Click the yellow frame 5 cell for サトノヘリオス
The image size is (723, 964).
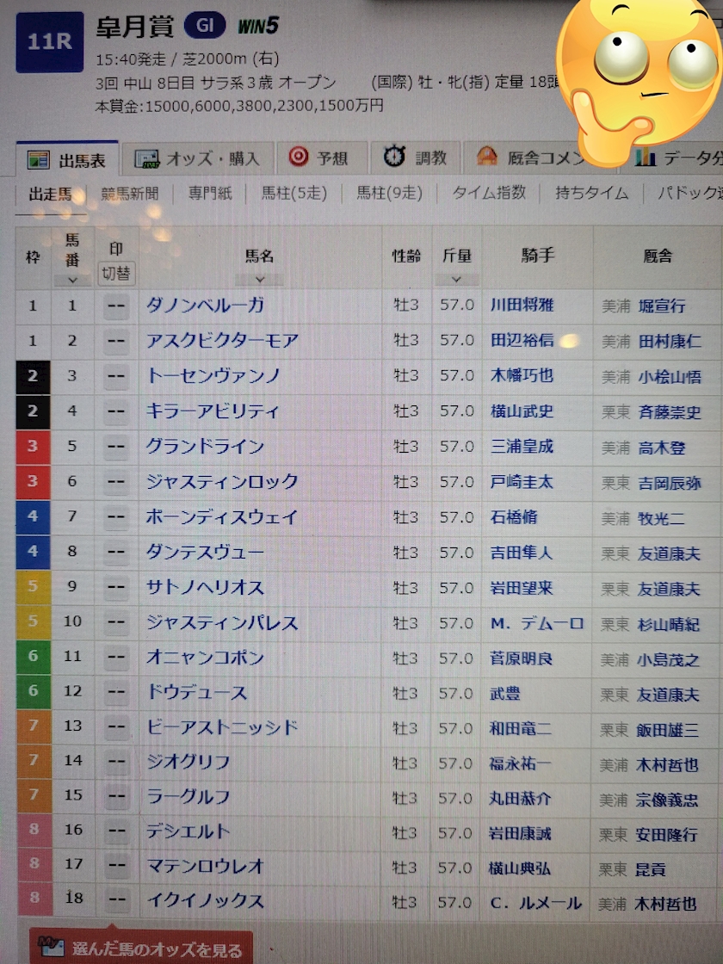point(33,587)
